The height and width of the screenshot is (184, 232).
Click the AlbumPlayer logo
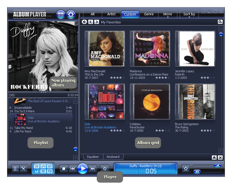[x=30, y=14]
